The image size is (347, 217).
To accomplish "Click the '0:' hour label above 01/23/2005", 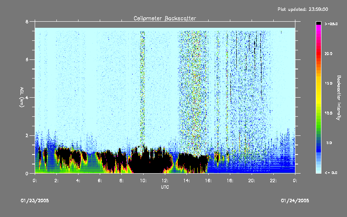I will [35, 181].
